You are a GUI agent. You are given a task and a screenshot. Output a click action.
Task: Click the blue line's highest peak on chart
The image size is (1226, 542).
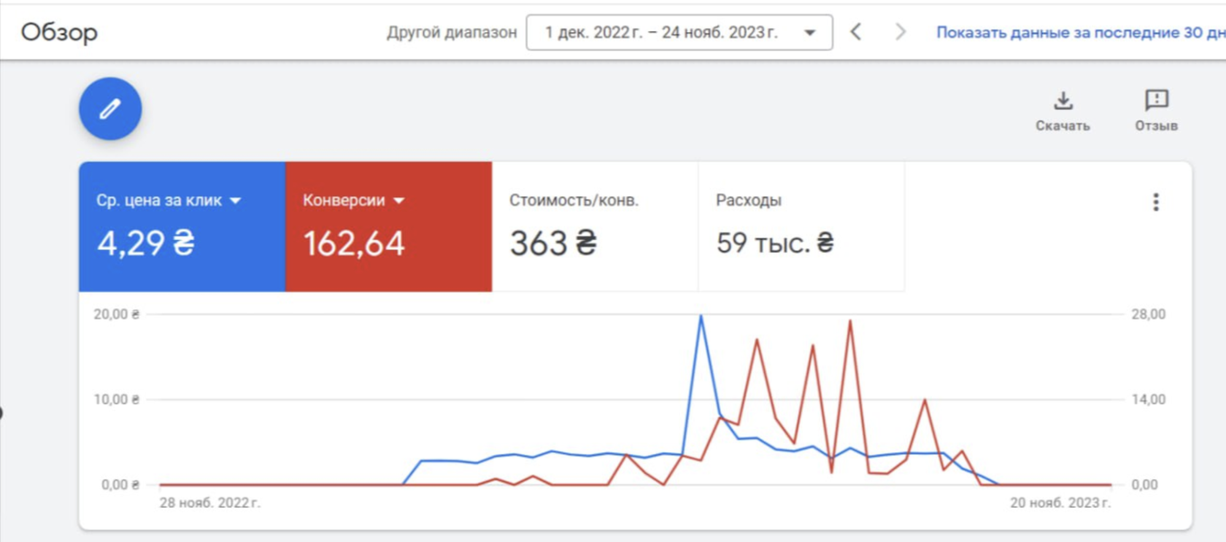(x=701, y=316)
